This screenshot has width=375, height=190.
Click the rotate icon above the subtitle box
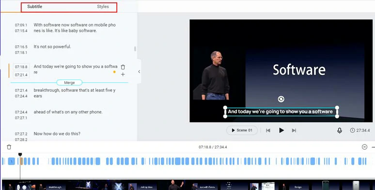coord(281,99)
